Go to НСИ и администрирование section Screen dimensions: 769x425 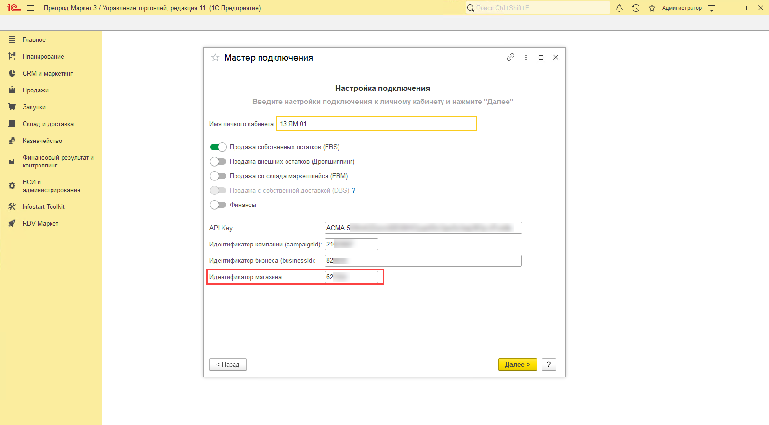click(x=51, y=186)
